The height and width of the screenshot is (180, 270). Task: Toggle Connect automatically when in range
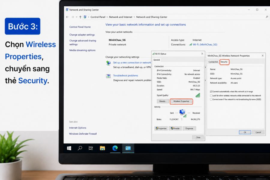[x=211, y=91]
